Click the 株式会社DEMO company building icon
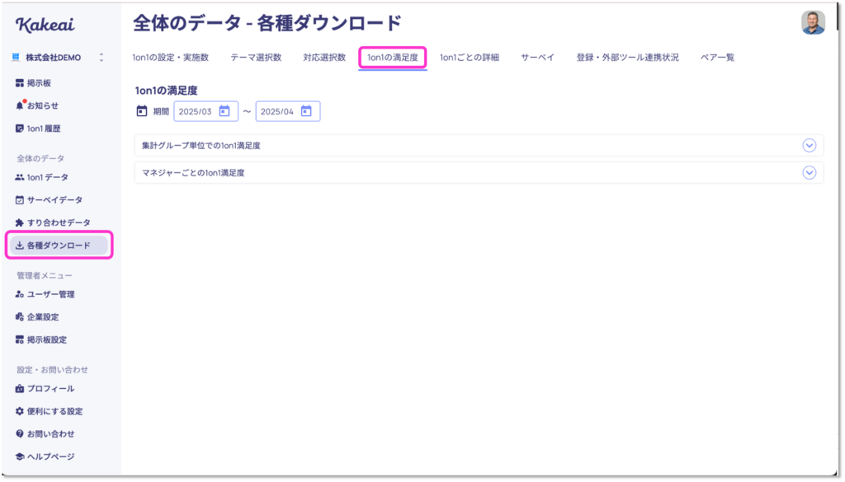Screen dimensions: 845x482 pos(16,58)
